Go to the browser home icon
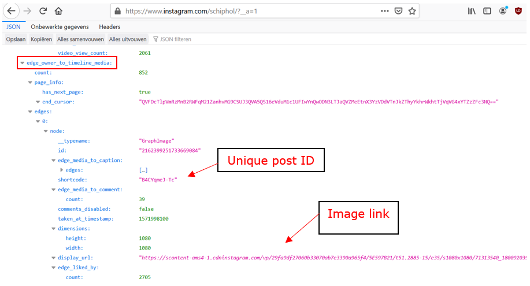Viewport: 530px width, 286px height. 58,11
